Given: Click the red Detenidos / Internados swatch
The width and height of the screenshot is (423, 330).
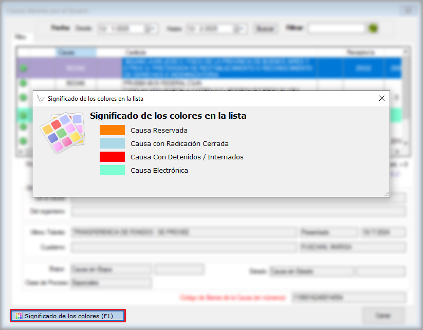Looking at the screenshot, I should click(112, 157).
